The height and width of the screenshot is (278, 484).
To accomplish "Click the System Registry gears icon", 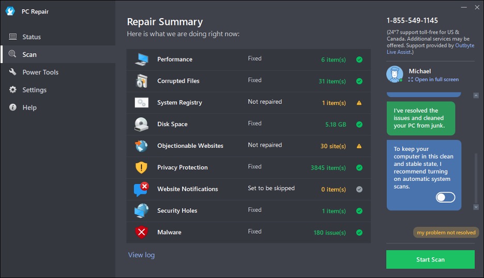I will [142, 103].
